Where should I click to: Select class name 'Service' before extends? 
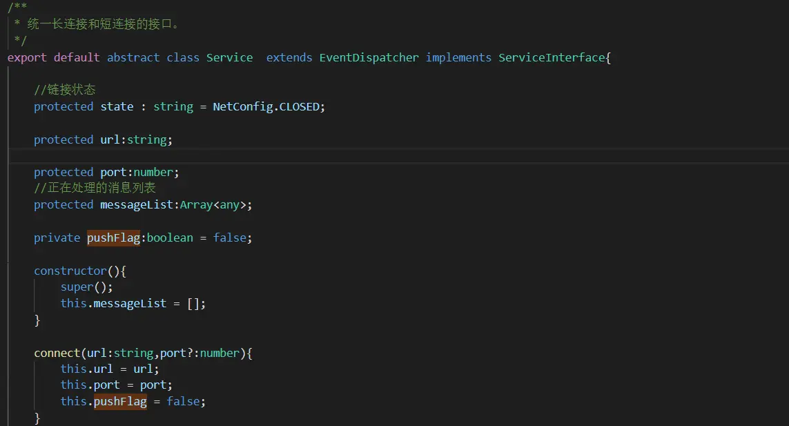click(x=229, y=58)
